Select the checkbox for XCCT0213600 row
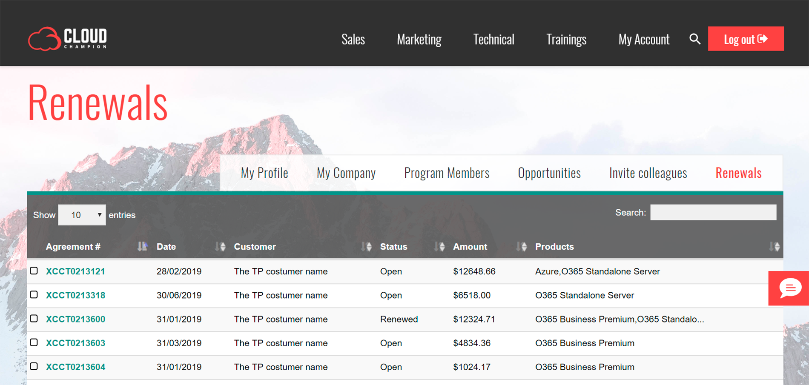The height and width of the screenshot is (385, 809). (x=34, y=319)
